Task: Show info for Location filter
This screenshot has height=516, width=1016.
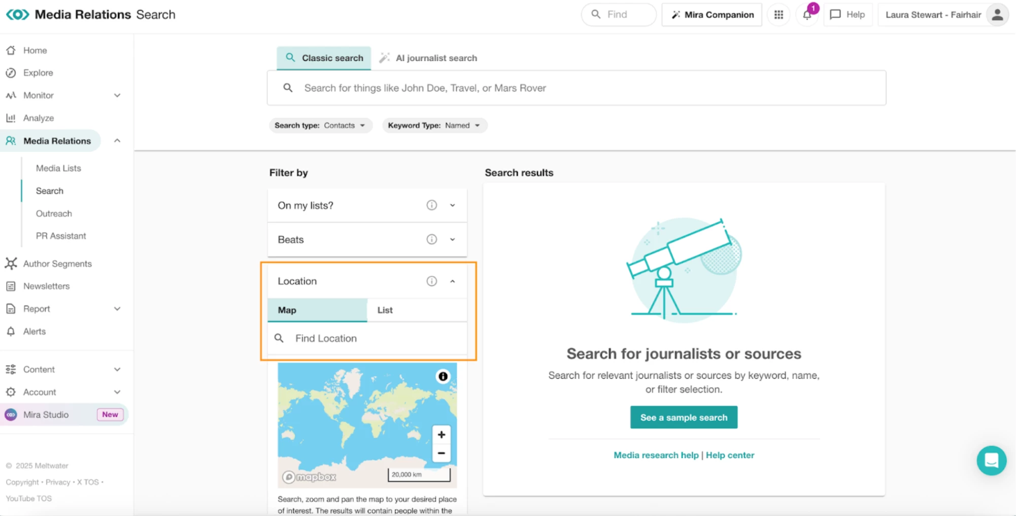Action: point(431,281)
